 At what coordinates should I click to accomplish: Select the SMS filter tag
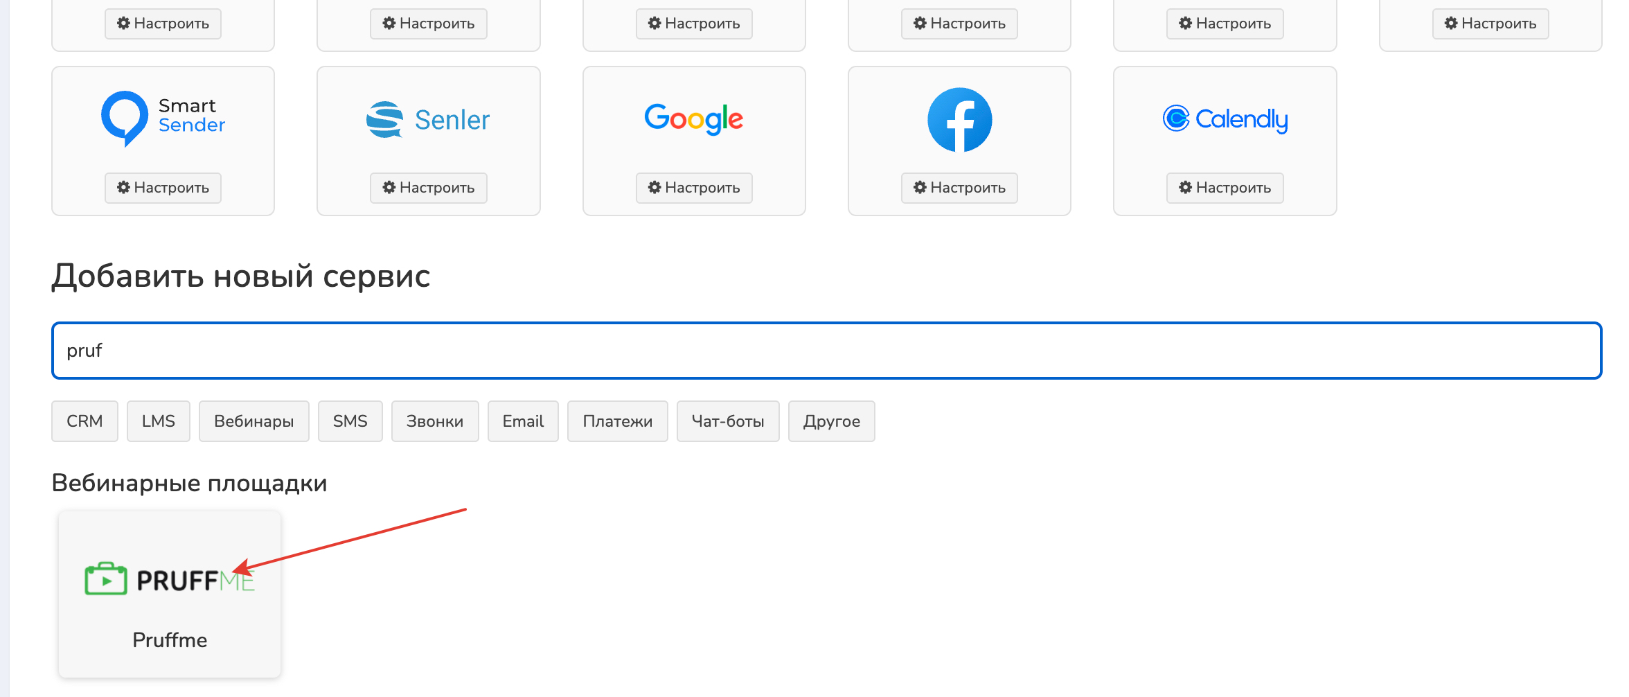(x=350, y=421)
